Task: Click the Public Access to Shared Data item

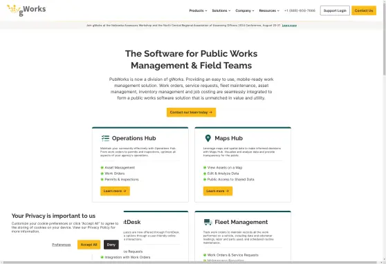Action: click(230, 180)
